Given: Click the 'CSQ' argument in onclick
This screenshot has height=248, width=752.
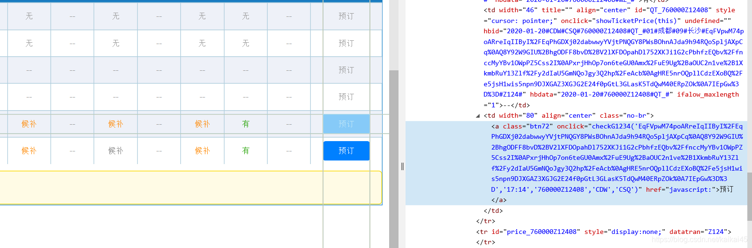Looking at the screenshot, I should (x=625, y=189).
